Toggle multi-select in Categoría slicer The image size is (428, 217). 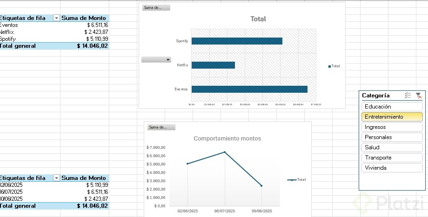point(408,96)
